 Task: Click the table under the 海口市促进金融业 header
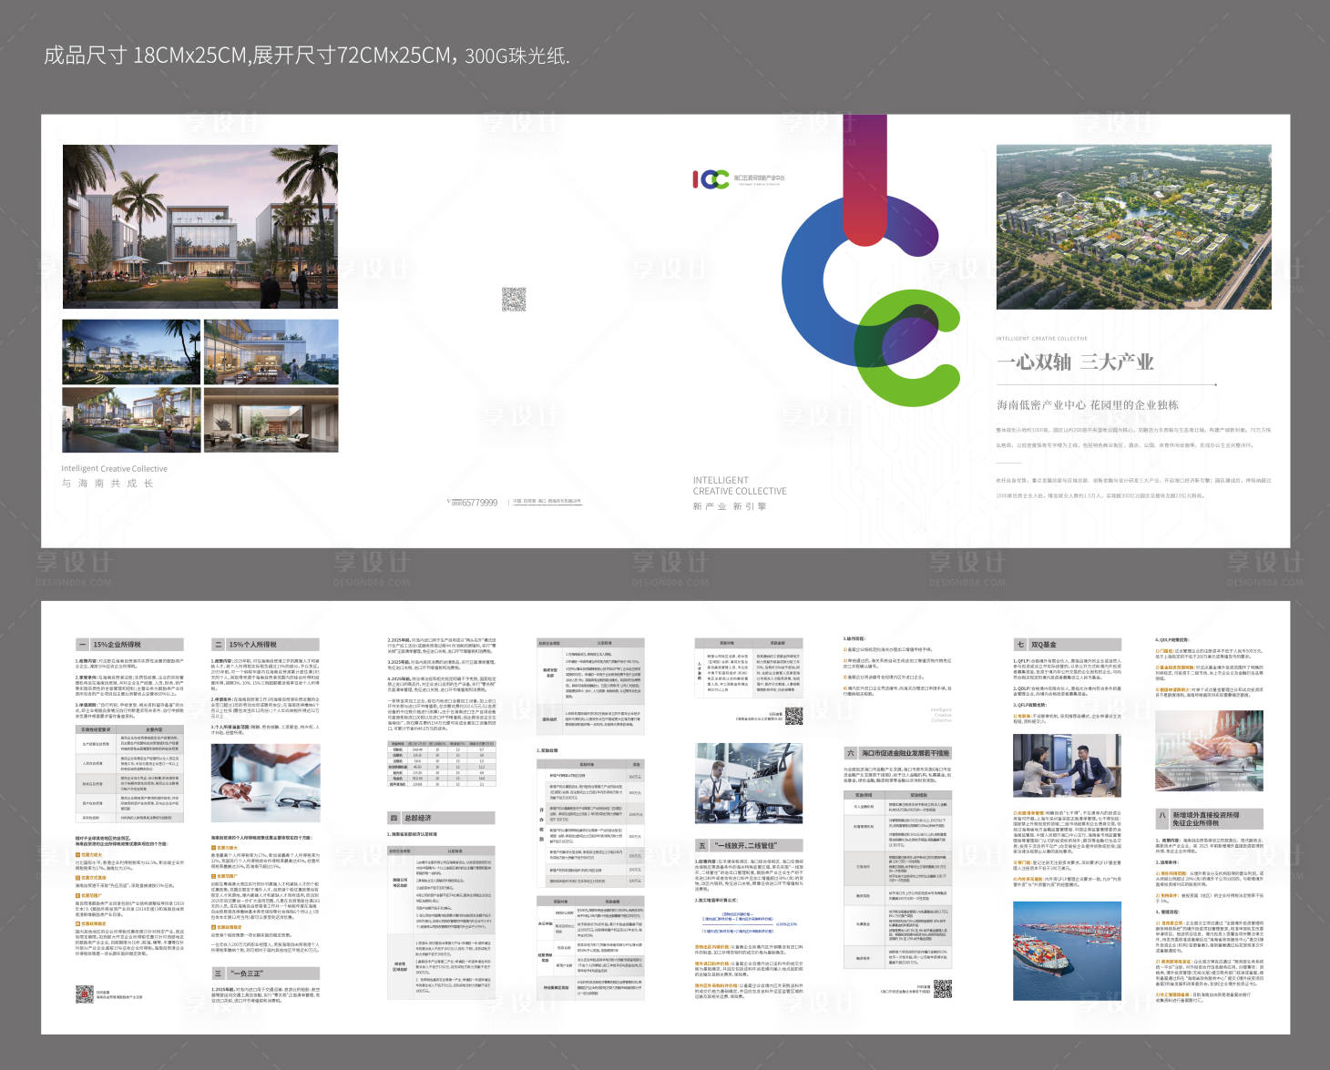point(897,879)
